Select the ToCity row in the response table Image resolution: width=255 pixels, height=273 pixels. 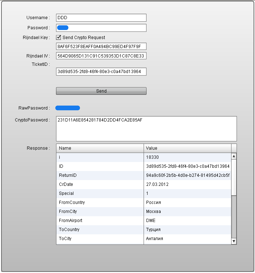tap(144, 239)
